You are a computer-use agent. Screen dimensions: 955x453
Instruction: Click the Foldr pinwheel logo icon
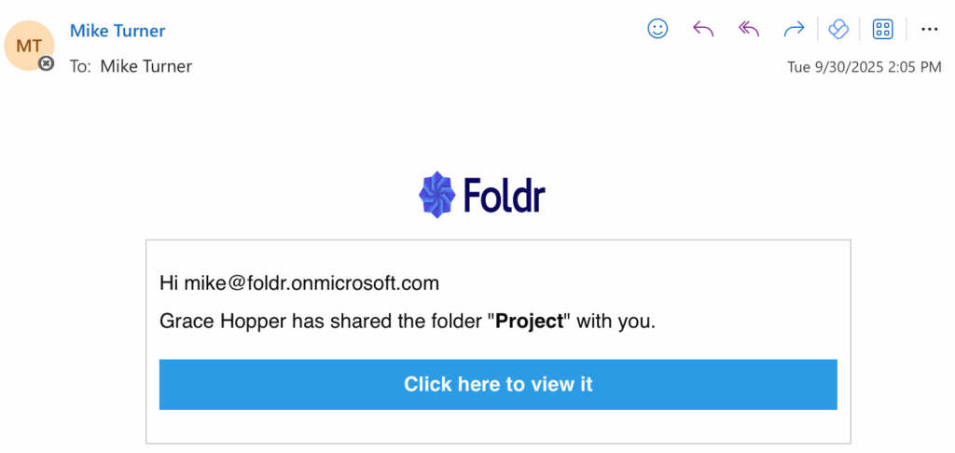pyautogui.click(x=436, y=195)
